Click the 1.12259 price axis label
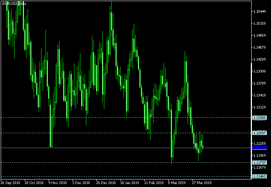271x187 pixels. click(259, 143)
